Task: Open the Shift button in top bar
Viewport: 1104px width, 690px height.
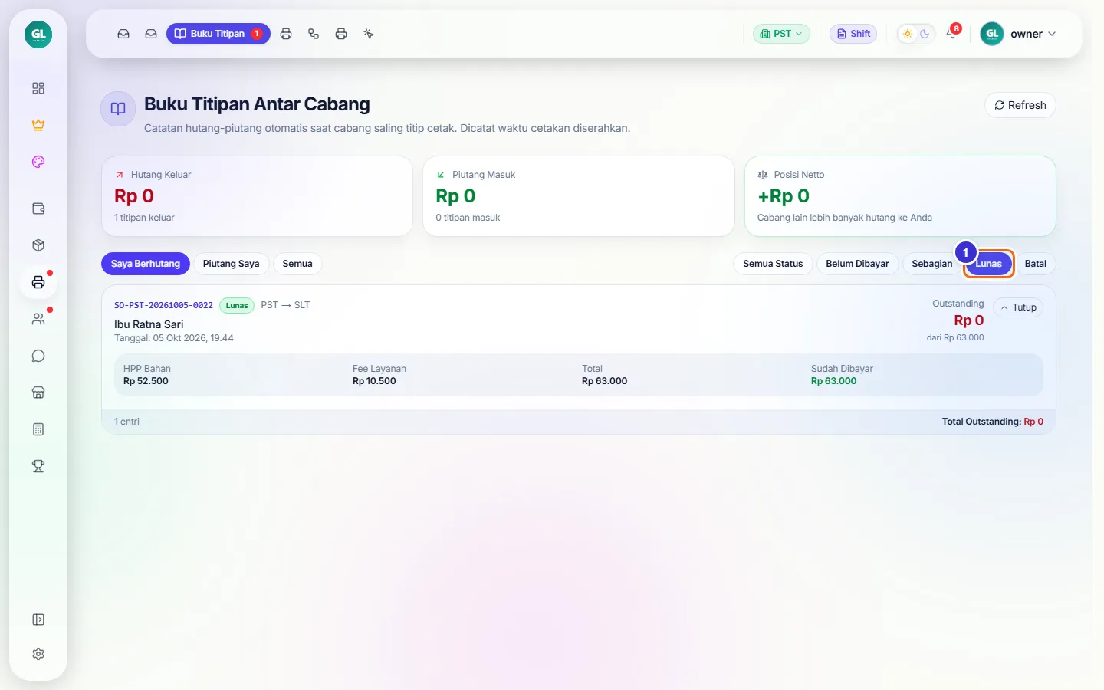Action: [853, 34]
